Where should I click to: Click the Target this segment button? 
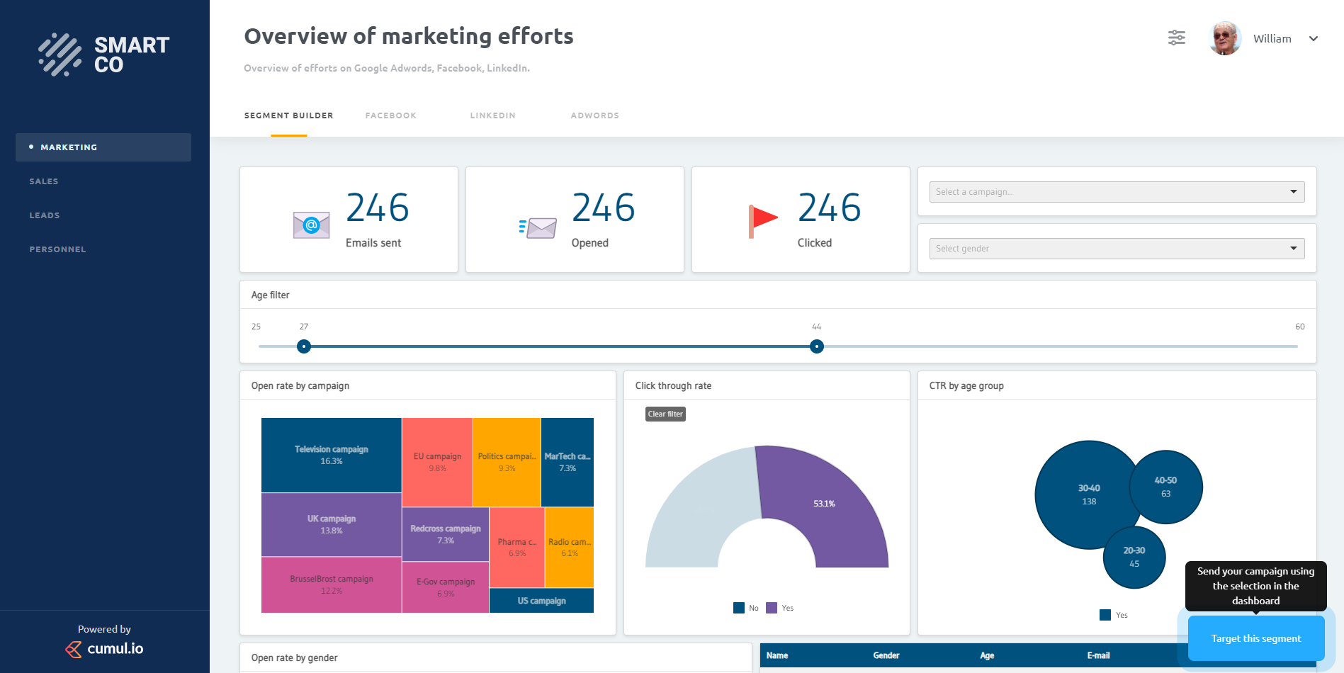coord(1255,638)
